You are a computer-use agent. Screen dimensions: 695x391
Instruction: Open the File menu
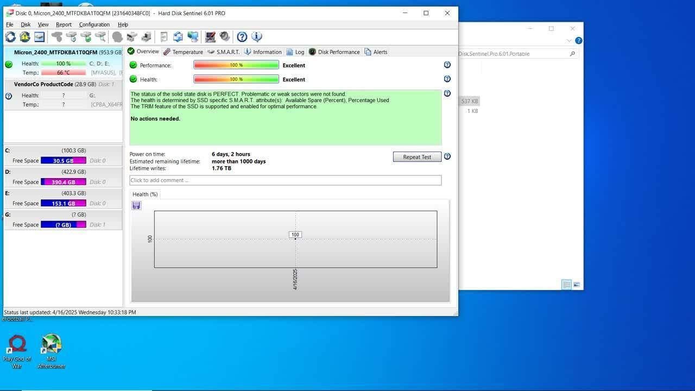coord(10,24)
